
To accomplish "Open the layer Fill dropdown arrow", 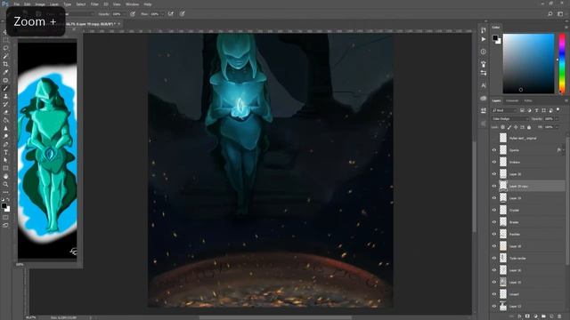I will pyautogui.click(x=557, y=127).
